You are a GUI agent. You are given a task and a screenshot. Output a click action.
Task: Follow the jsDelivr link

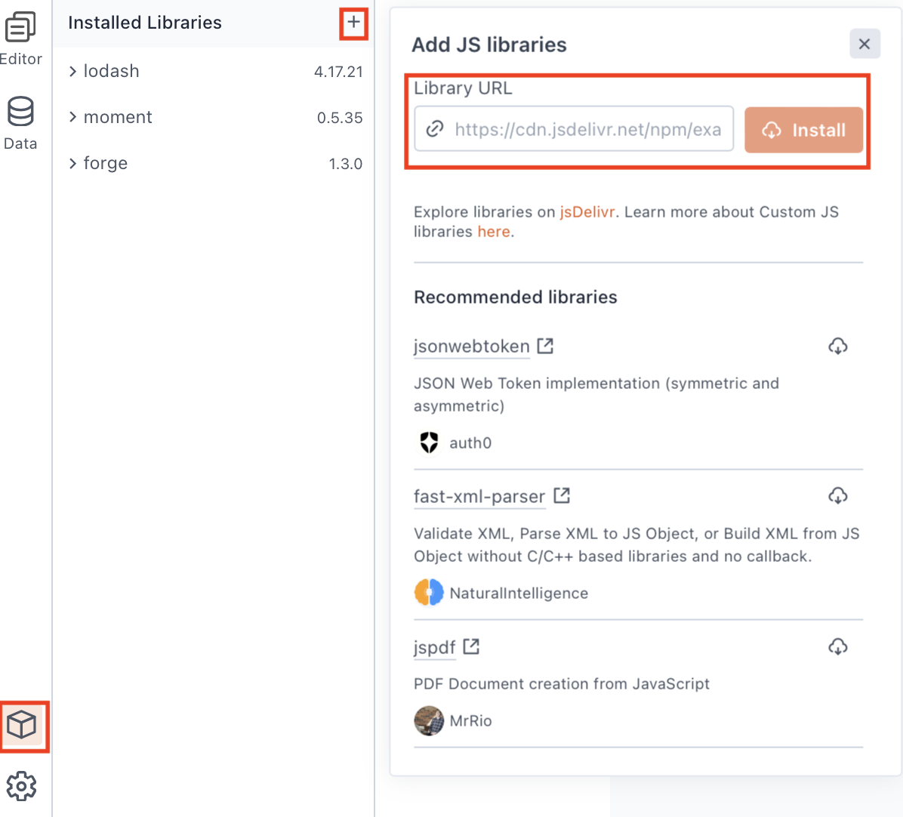click(587, 212)
